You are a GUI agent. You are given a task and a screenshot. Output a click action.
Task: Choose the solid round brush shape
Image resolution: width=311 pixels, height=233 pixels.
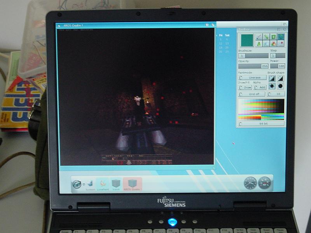[x=280, y=86]
